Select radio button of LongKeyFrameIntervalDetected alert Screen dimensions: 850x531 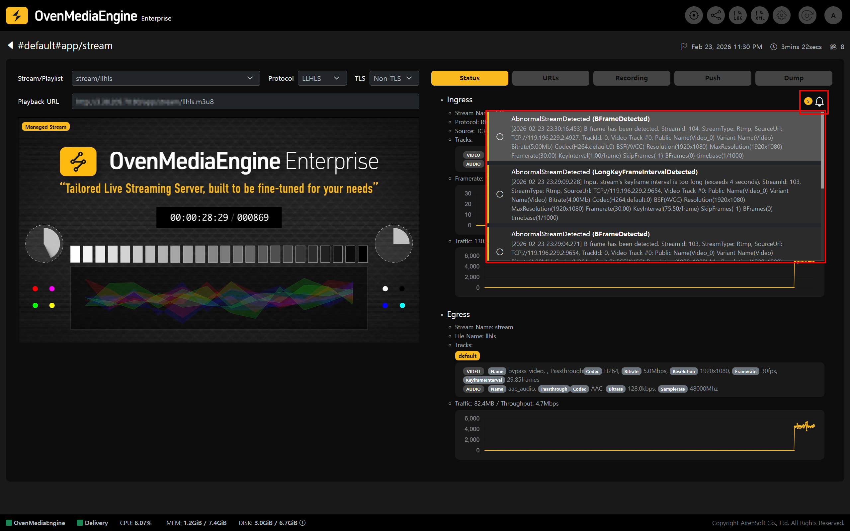point(500,194)
